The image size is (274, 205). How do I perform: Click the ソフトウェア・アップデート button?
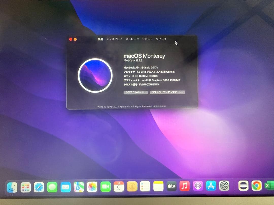coord(168,92)
